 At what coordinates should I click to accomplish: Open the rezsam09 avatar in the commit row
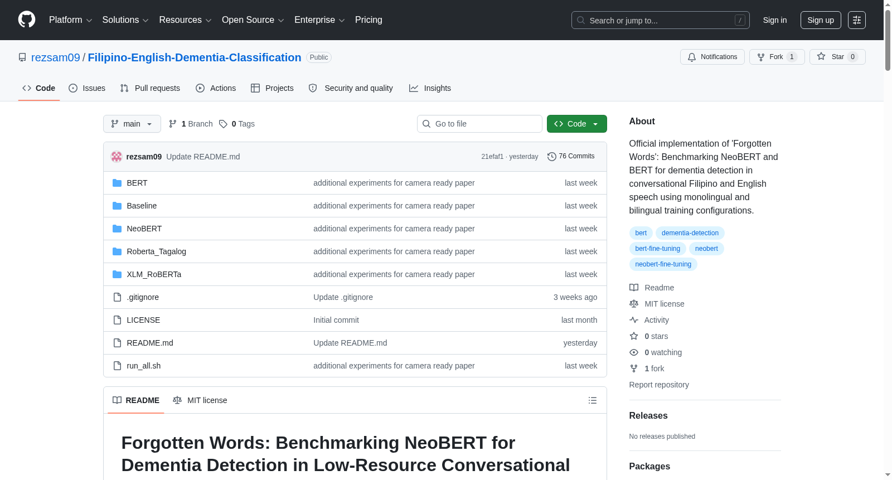[117, 157]
